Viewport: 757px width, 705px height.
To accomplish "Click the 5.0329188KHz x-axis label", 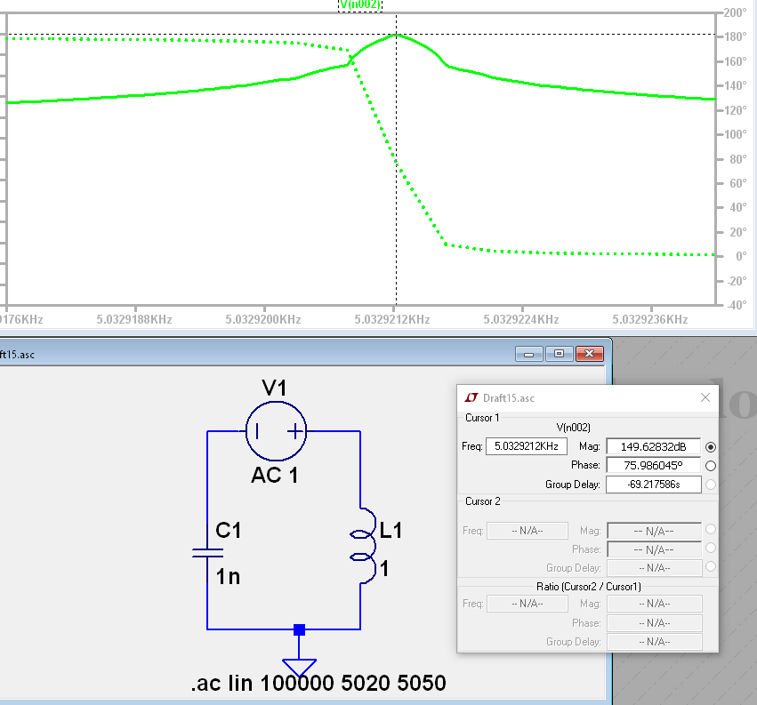I will pyautogui.click(x=134, y=319).
